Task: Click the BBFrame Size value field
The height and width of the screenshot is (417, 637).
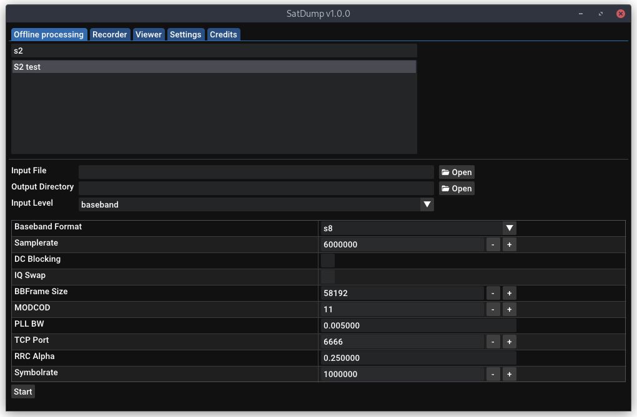Action: click(403, 294)
